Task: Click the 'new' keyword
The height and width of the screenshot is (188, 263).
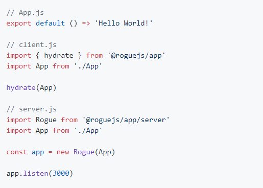Action: click(63, 152)
